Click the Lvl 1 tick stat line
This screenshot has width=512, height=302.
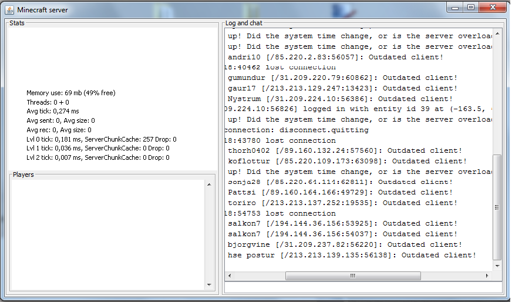[97, 148]
